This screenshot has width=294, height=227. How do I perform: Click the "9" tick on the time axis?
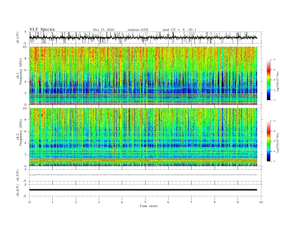pyautogui.click(x=238, y=202)
